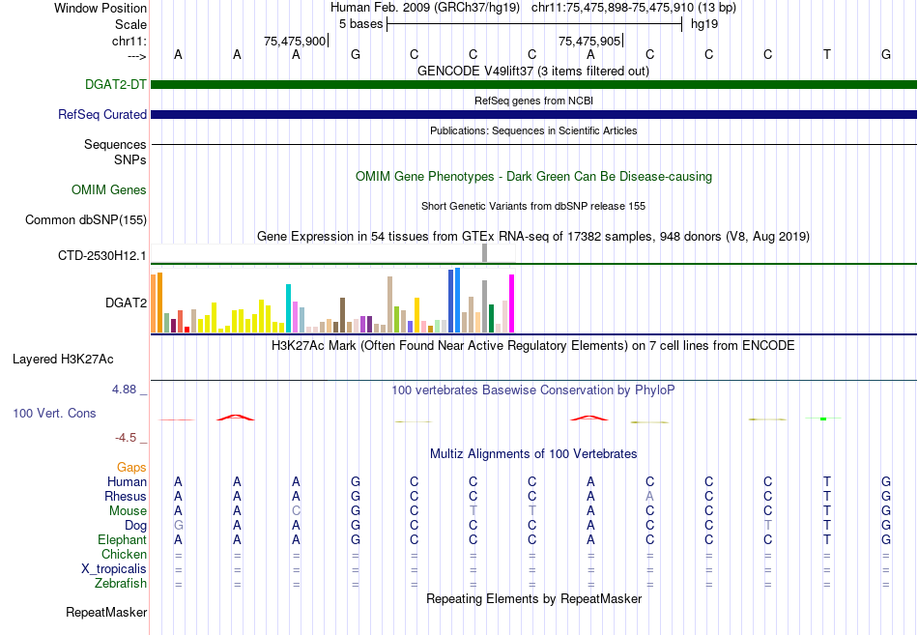Click the ---> strand direction label
918x635 pixels.
pyautogui.click(x=137, y=56)
